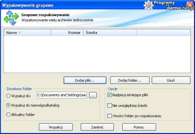
Task: Open folder browser with the ... button
Action: tap(93, 95)
